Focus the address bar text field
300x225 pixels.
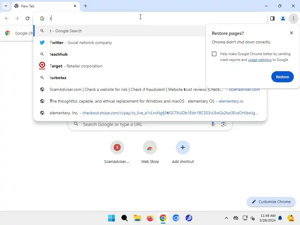[x=150, y=18]
